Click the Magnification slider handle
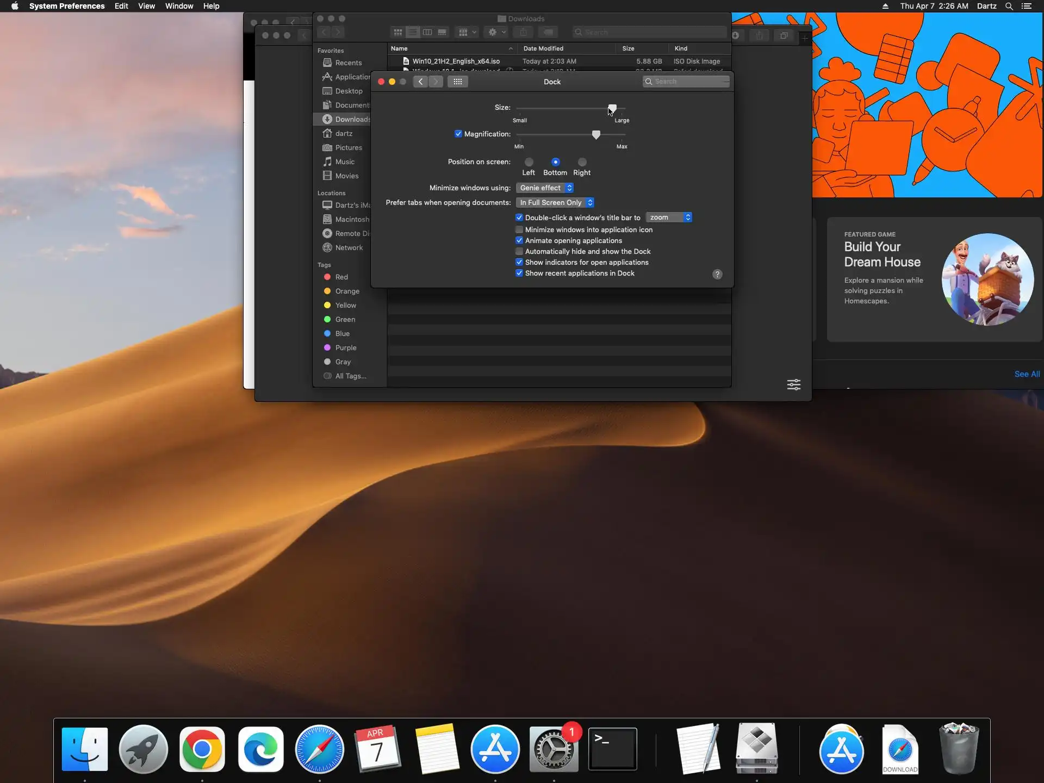1044x783 pixels. (x=596, y=134)
